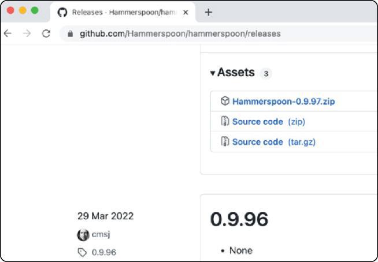Viewport: 378px width, 262px height.
Task: Click the cmsj avatar image
Action: (x=83, y=235)
